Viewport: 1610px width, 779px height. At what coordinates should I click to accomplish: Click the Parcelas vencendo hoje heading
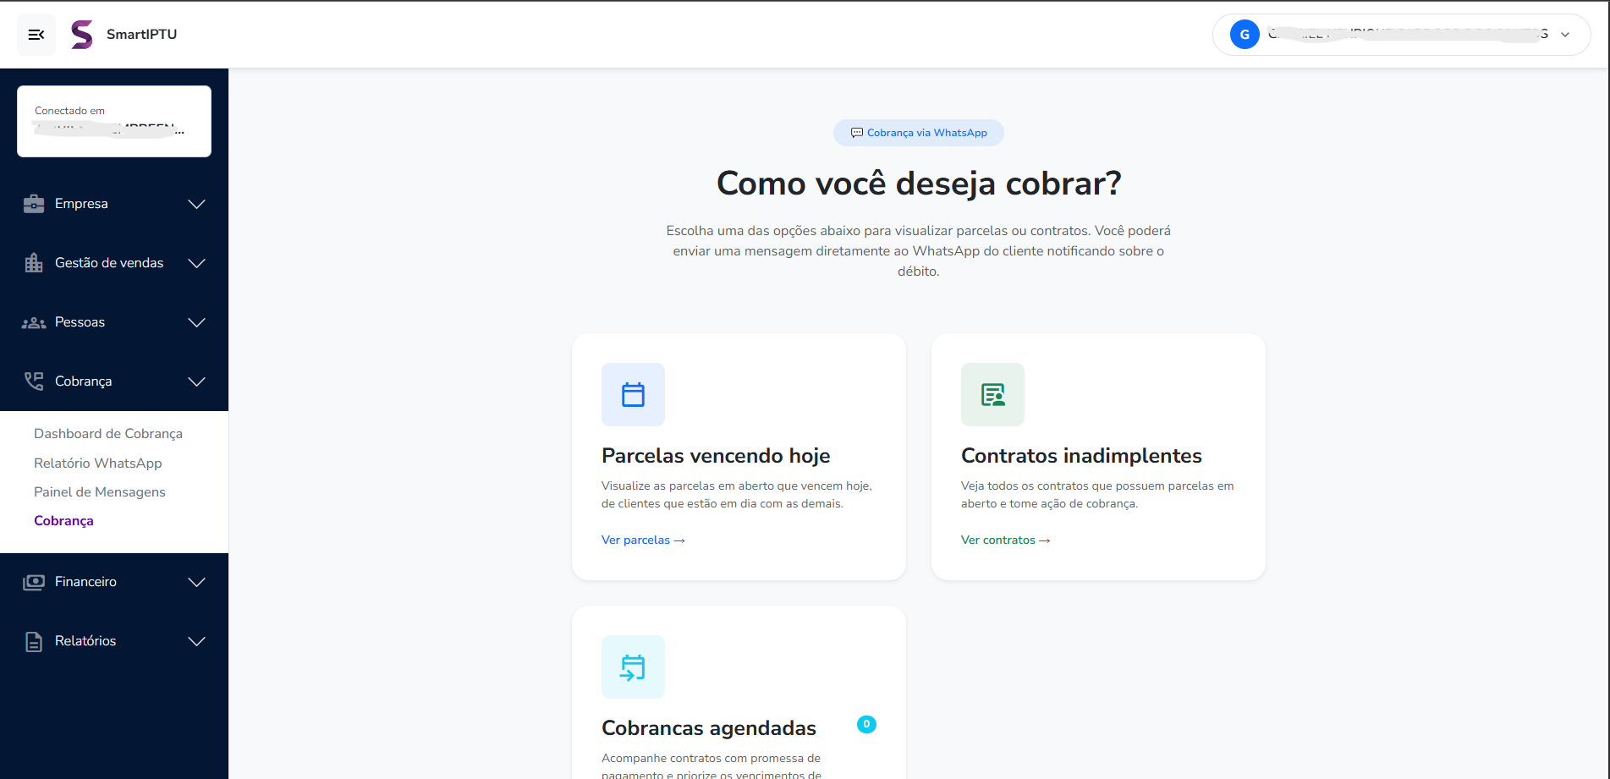716,456
